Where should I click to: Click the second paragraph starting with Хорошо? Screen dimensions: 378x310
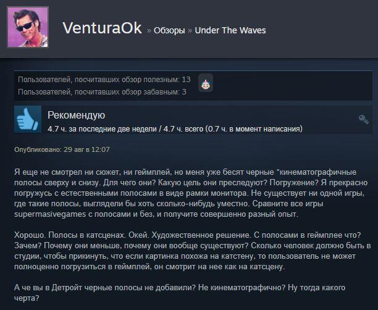click(x=192, y=251)
